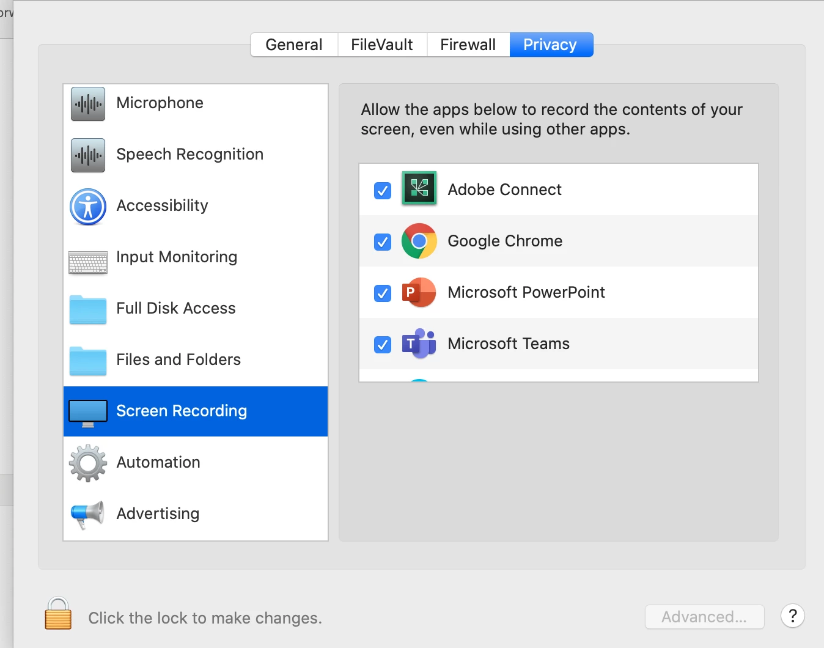Click the Adobe Connect app icon

[x=419, y=188]
